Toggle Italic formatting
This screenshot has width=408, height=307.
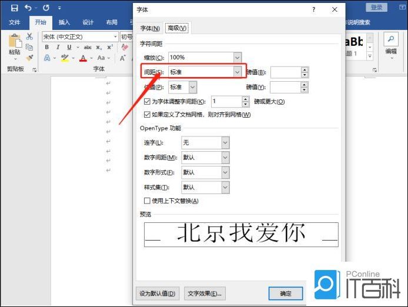58,47
